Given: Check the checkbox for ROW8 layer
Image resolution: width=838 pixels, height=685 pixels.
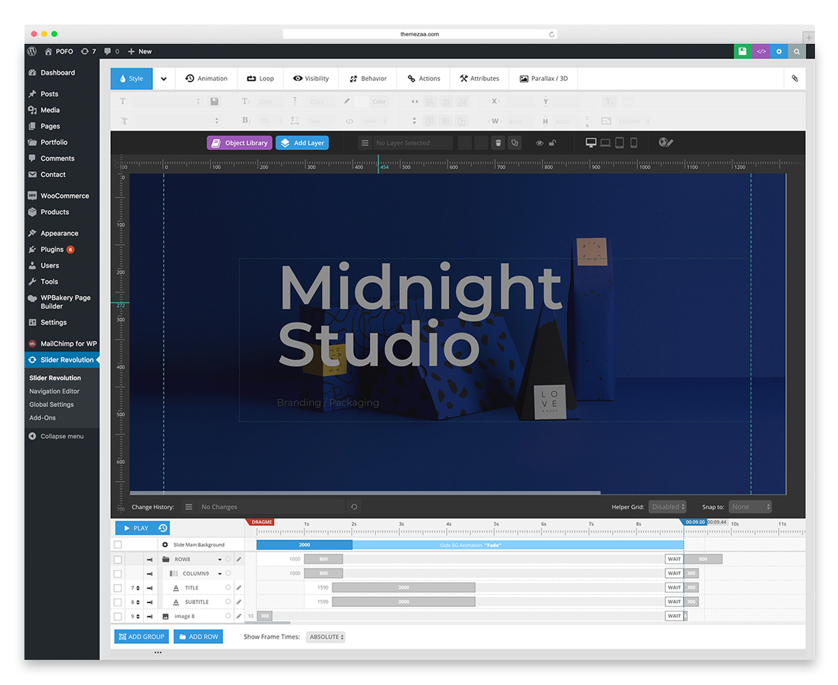Looking at the screenshot, I should 117,559.
